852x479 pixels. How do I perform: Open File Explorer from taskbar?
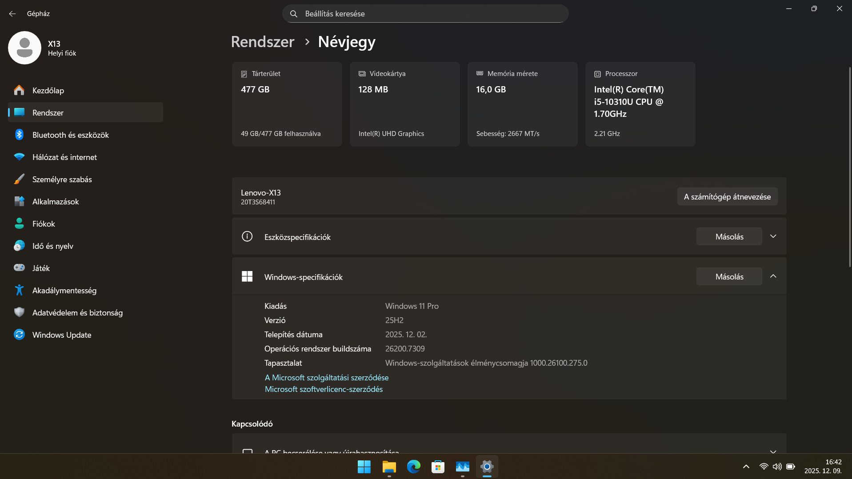click(389, 467)
